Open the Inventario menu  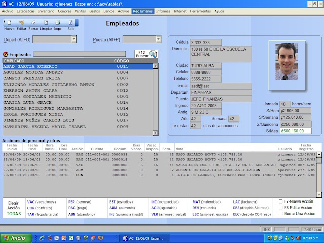pos(46,11)
